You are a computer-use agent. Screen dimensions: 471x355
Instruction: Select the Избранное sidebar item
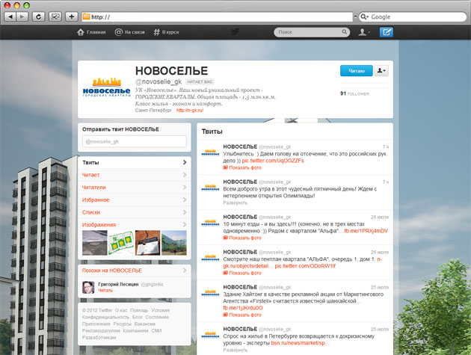click(x=135, y=200)
